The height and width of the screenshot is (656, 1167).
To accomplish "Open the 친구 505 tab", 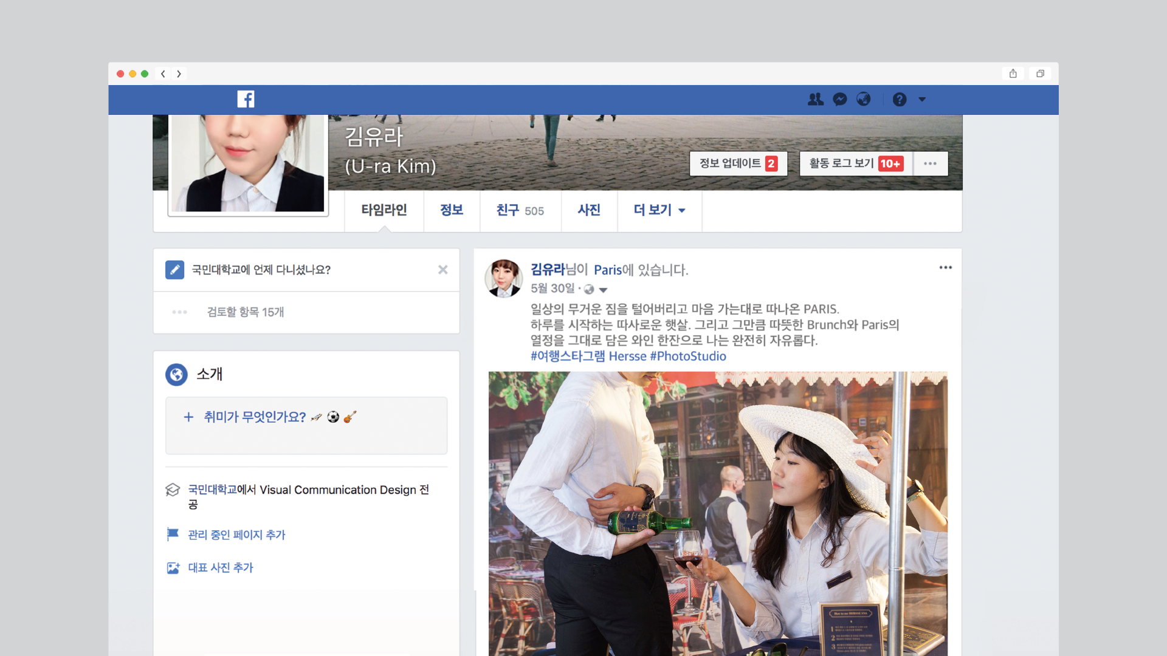I will tap(520, 210).
